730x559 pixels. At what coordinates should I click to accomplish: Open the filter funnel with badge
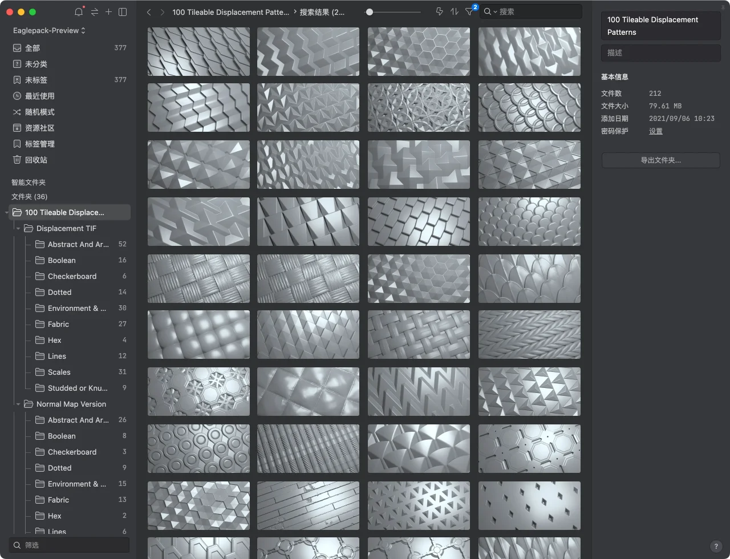coord(469,11)
